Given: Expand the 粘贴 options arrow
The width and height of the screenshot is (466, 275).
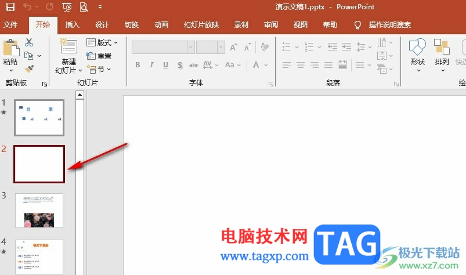Looking at the screenshot, I should coord(11,70).
